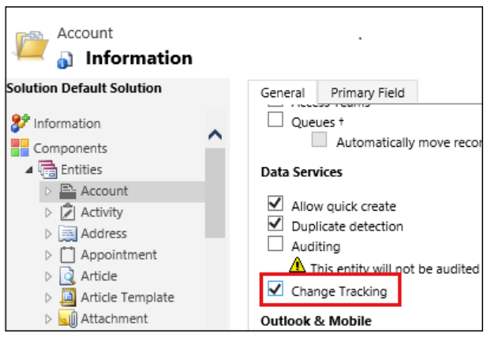This screenshot has width=491, height=337.
Task: Switch to the Primary Field tab
Action: coord(368,92)
